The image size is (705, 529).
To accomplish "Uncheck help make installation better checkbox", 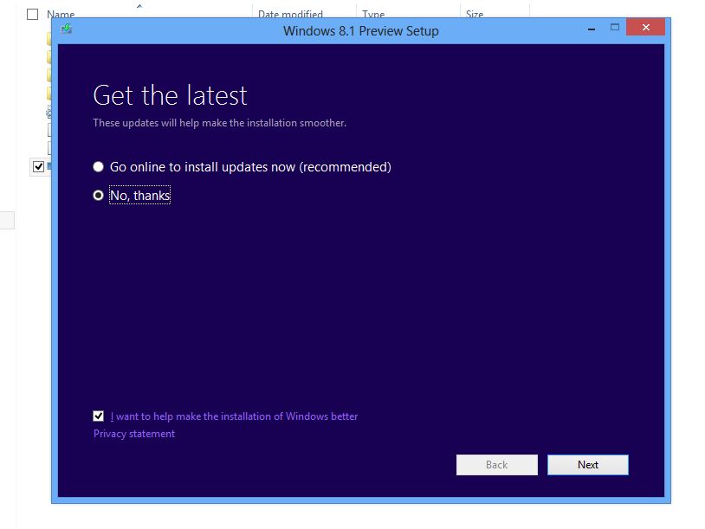I will pos(99,416).
